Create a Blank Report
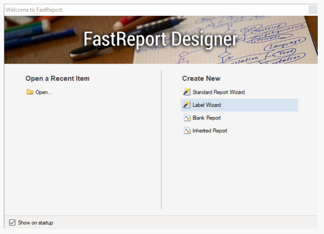 (207, 118)
